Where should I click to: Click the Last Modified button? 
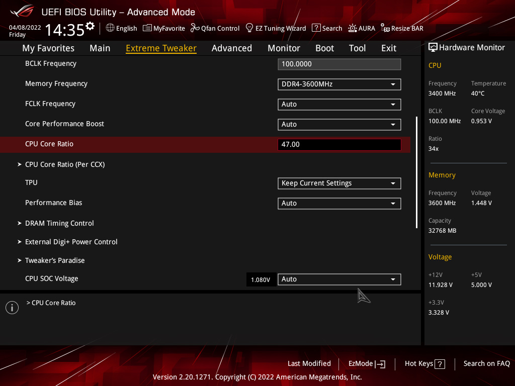(309, 364)
